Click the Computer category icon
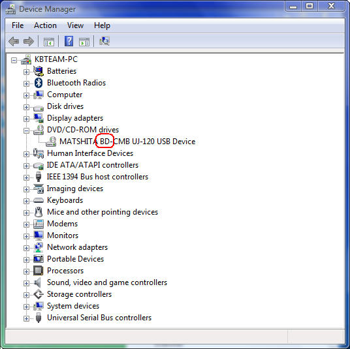350x349 pixels. point(39,95)
